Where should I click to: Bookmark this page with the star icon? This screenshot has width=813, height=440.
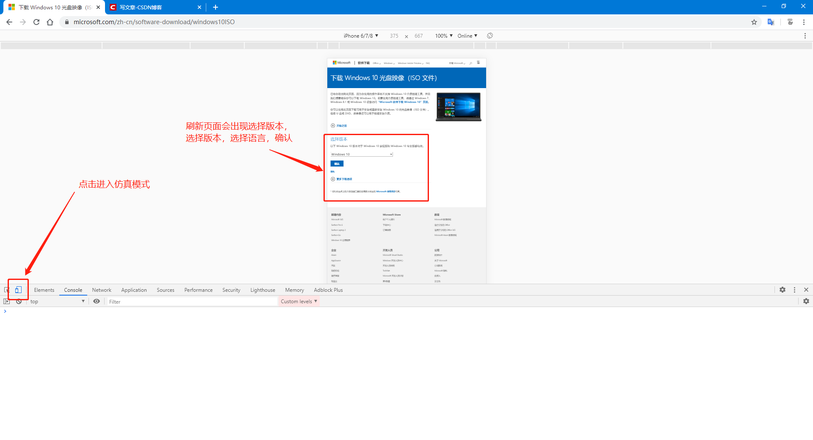[x=754, y=22]
